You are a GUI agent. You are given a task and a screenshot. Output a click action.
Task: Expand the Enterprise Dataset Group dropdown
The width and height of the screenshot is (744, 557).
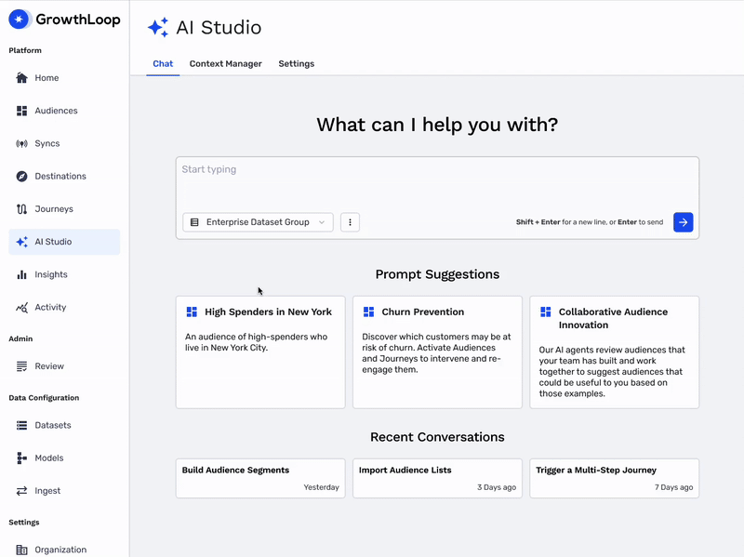[258, 222]
